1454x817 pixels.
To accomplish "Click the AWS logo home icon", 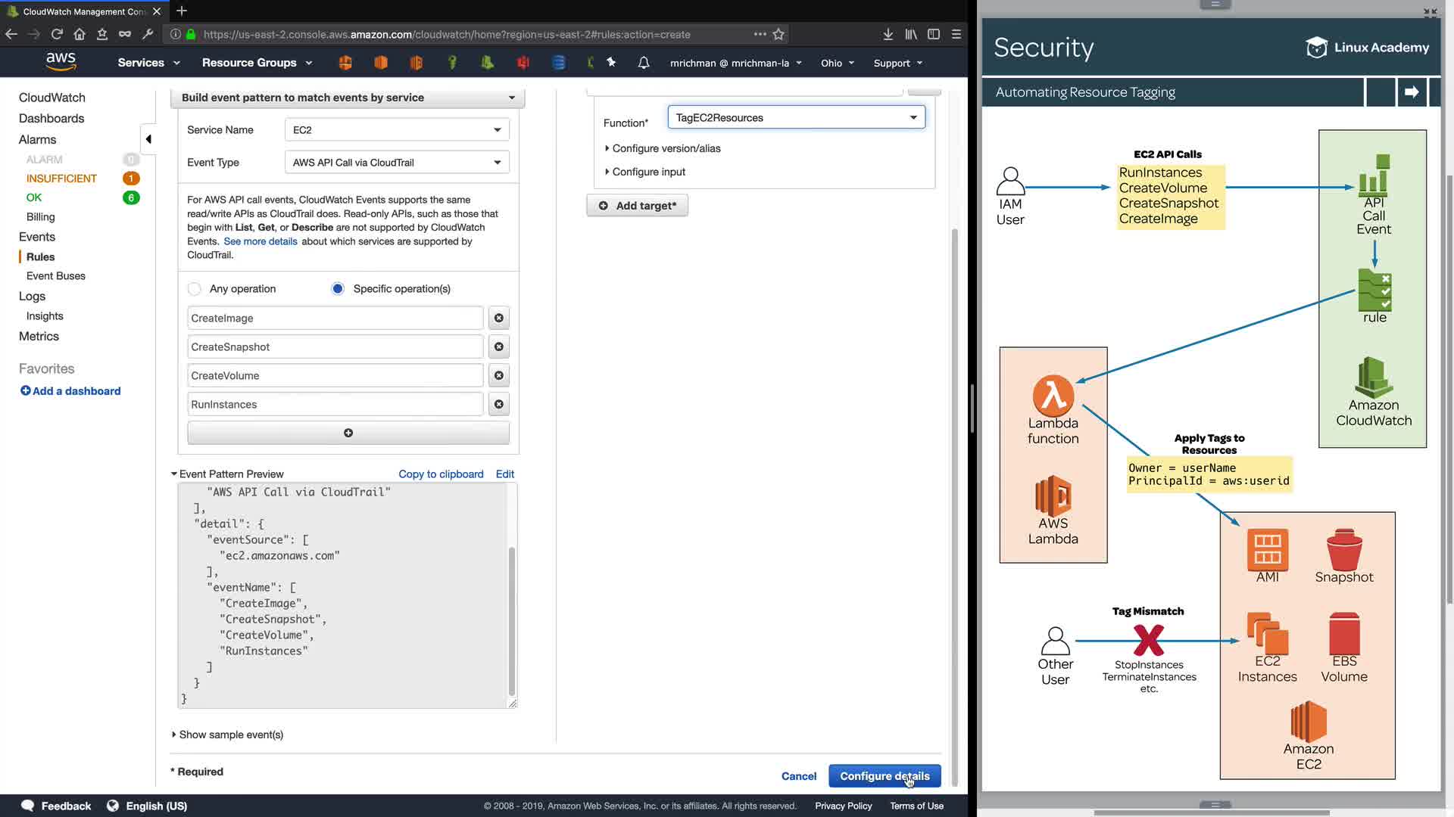I will pos(61,62).
